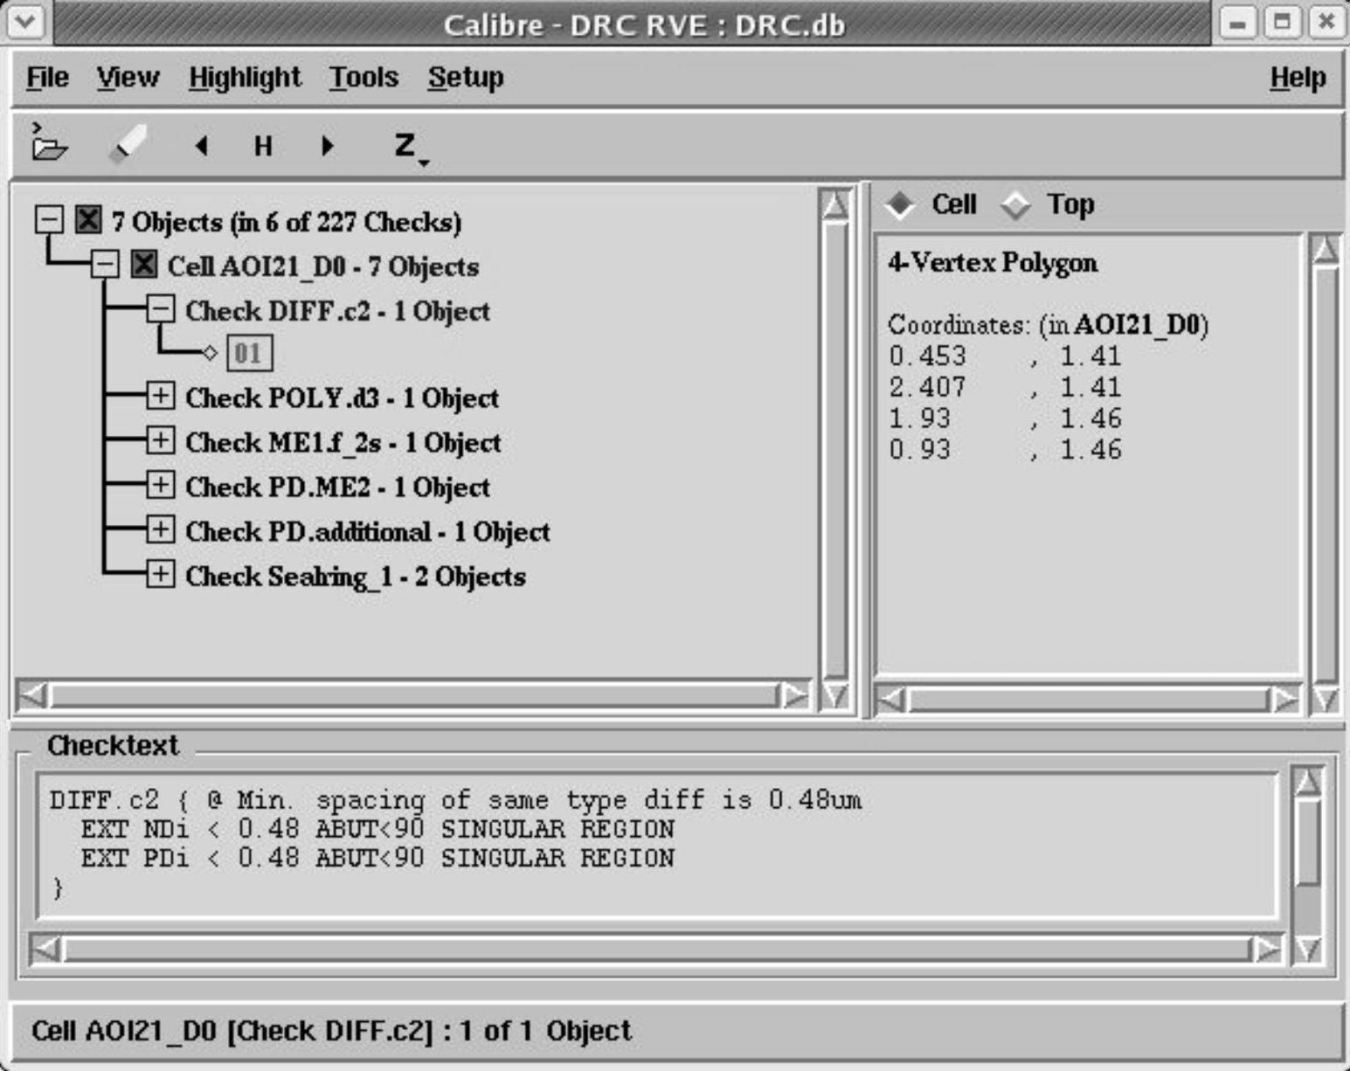The height and width of the screenshot is (1071, 1350).
Task: Collapse the Check DIFF.c2 node
Action: pyautogui.click(x=160, y=308)
